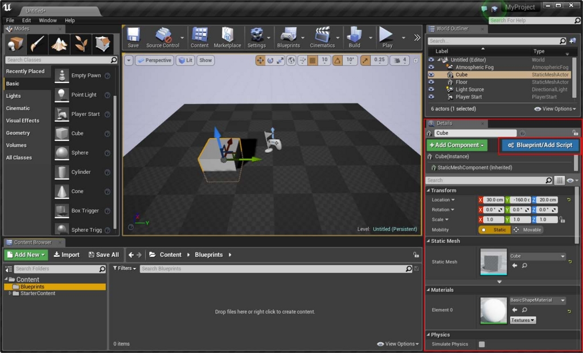Expand the StarterContent folder
This screenshot has height=353, width=583.
(x=10, y=293)
